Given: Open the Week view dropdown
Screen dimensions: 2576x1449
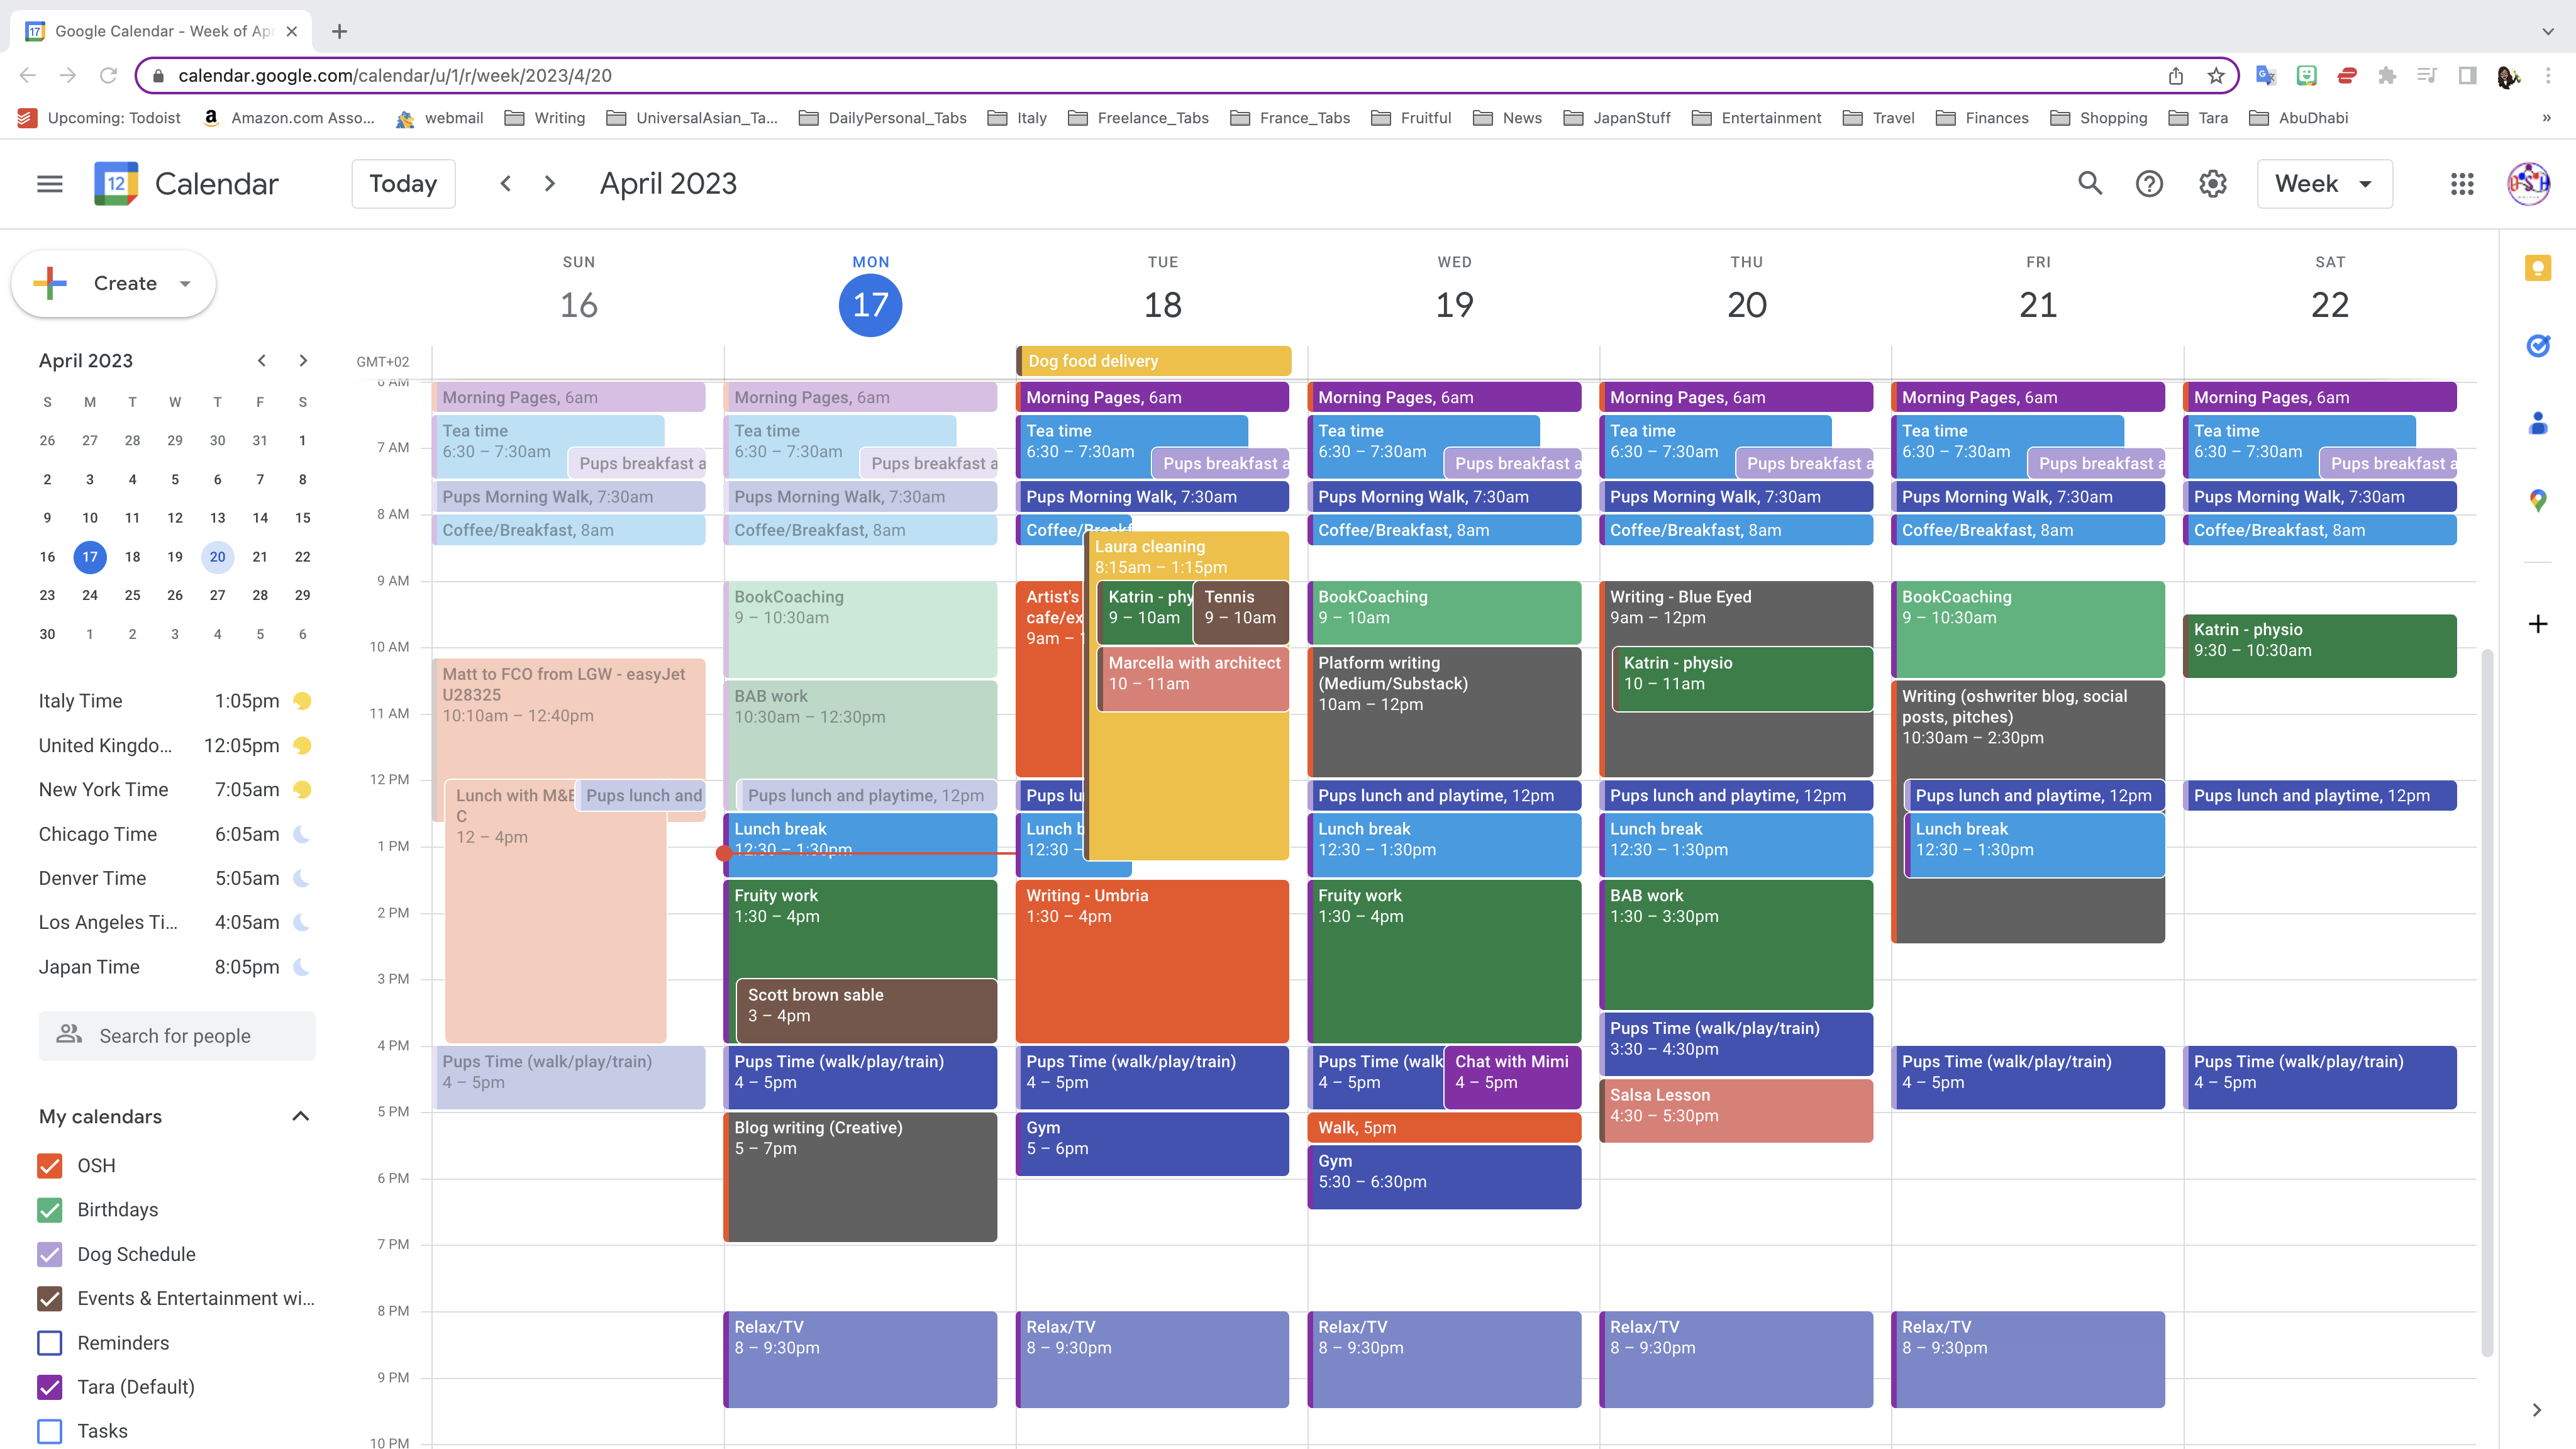Looking at the screenshot, I should tap(2324, 184).
